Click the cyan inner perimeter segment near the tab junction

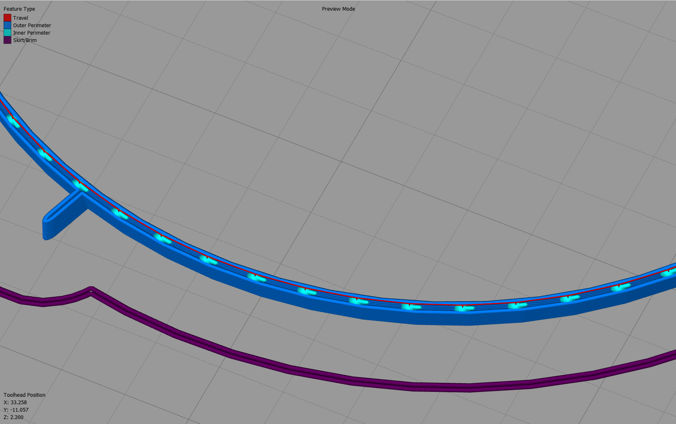tap(80, 186)
